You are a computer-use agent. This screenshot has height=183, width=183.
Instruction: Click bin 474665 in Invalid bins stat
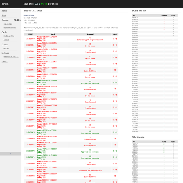point(135,131)
